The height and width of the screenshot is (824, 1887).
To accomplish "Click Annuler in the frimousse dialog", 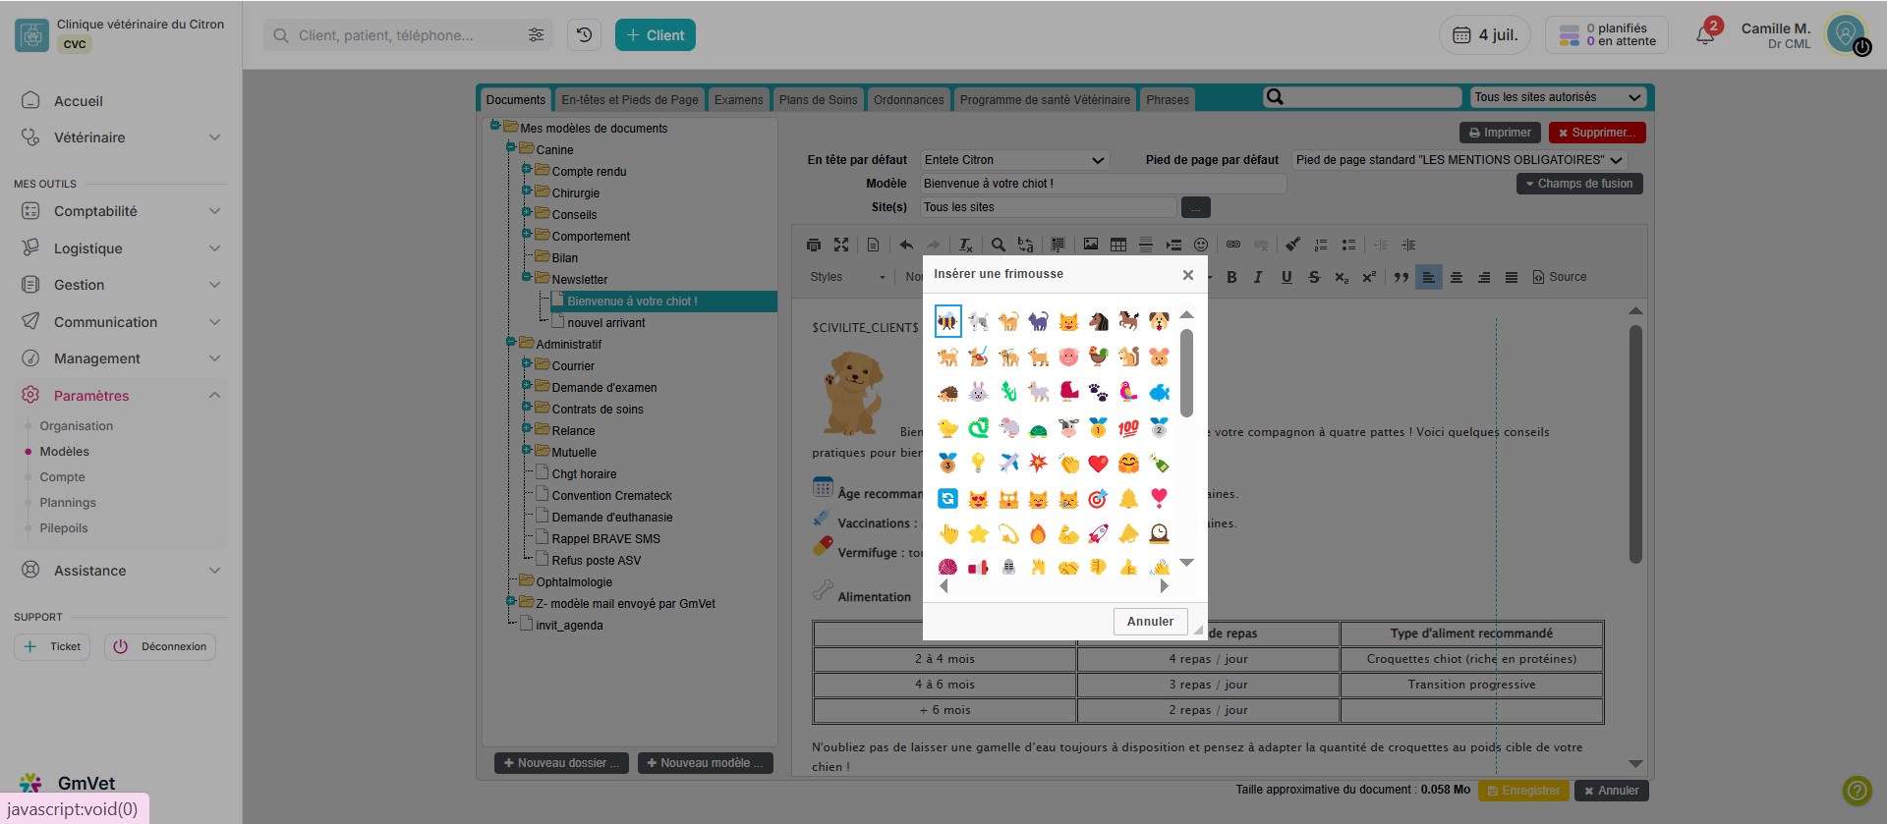I will pyautogui.click(x=1150, y=622).
